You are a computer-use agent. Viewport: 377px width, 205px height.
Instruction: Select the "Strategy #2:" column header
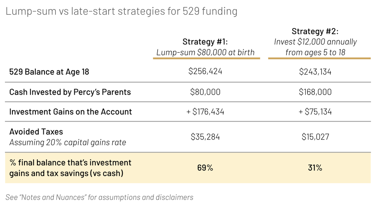pyautogui.click(x=315, y=31)
